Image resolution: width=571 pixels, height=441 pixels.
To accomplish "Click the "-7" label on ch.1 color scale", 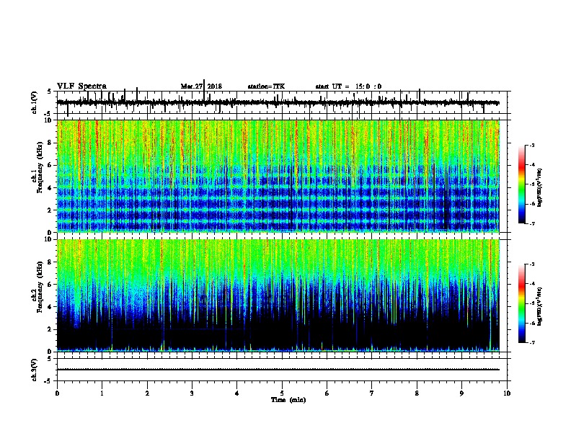I will (531, 223).
